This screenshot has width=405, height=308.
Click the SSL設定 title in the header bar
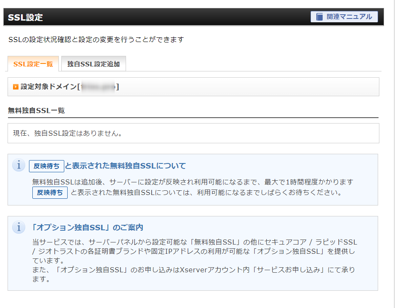(25, 17)
